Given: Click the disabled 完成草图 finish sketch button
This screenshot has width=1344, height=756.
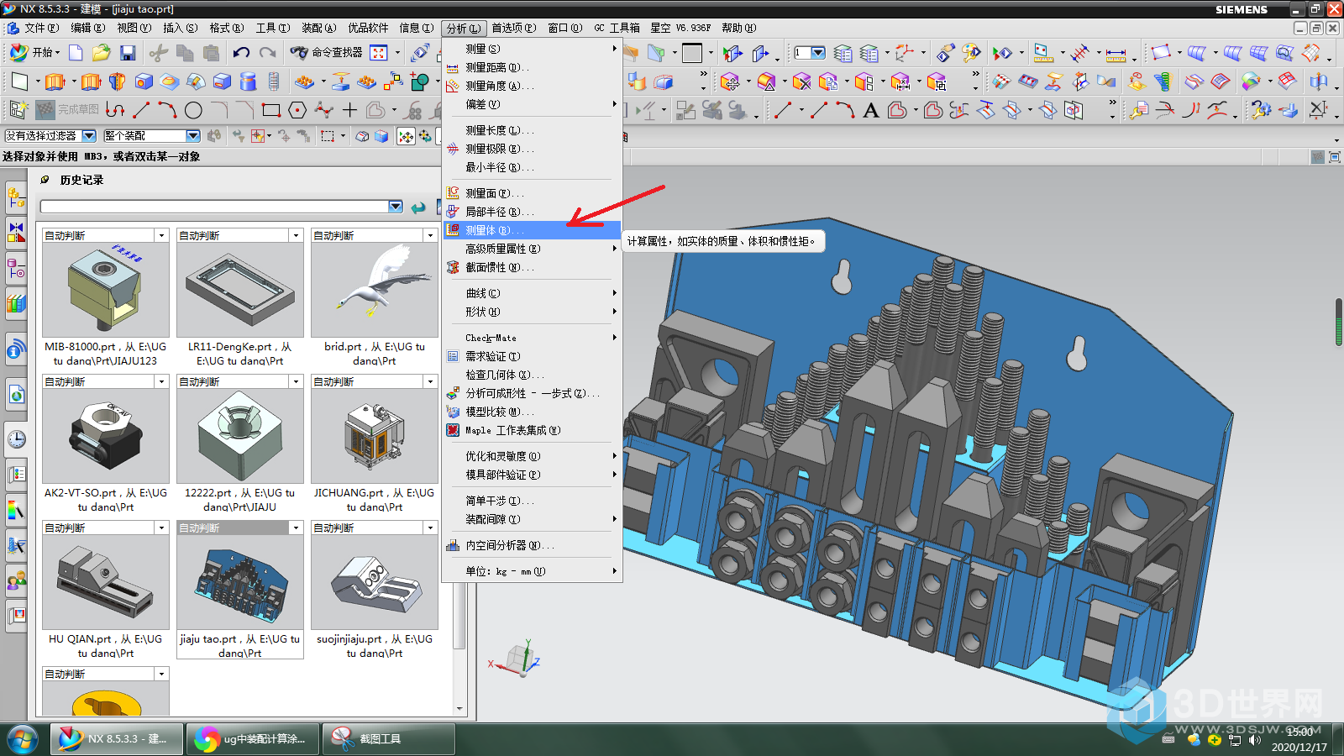Looking at the screenshot, I should (x=68, y=110).
